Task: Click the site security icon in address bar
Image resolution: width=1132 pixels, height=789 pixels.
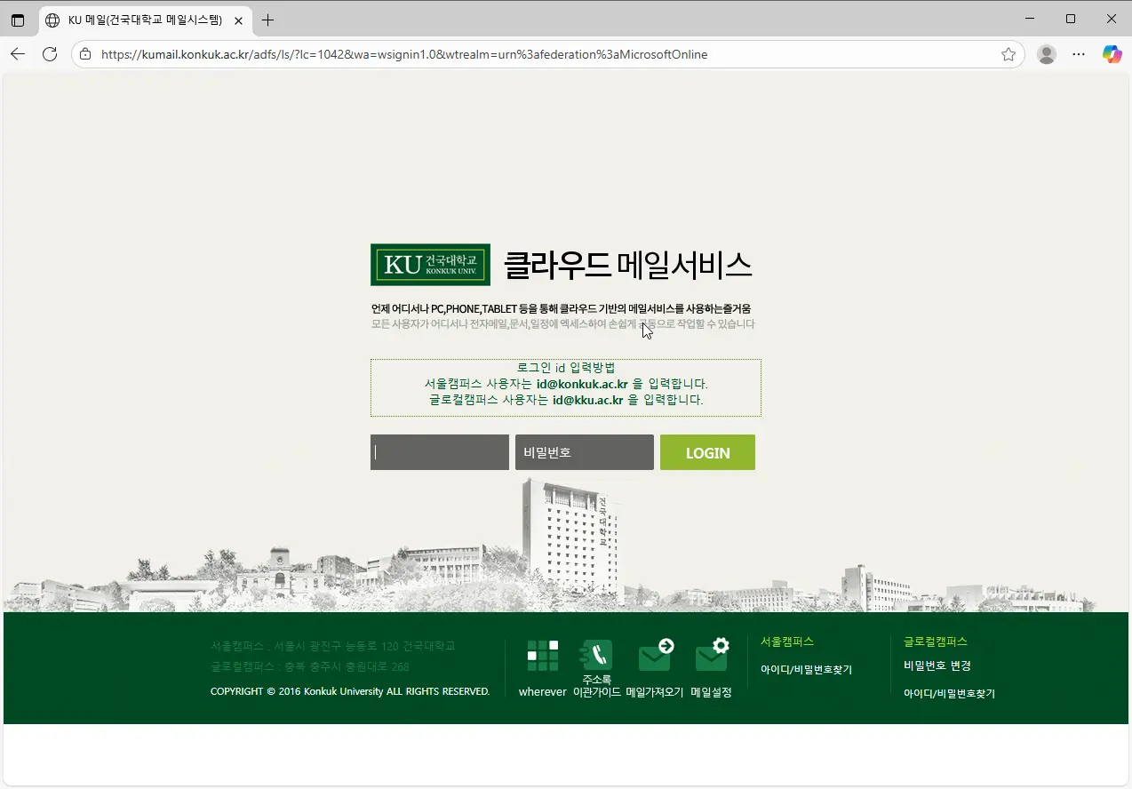Action: click(x=84, y=53)
